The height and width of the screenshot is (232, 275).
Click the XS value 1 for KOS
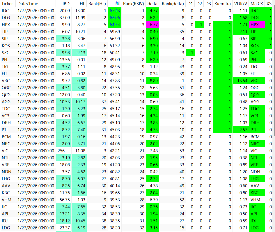click(269, 46)
